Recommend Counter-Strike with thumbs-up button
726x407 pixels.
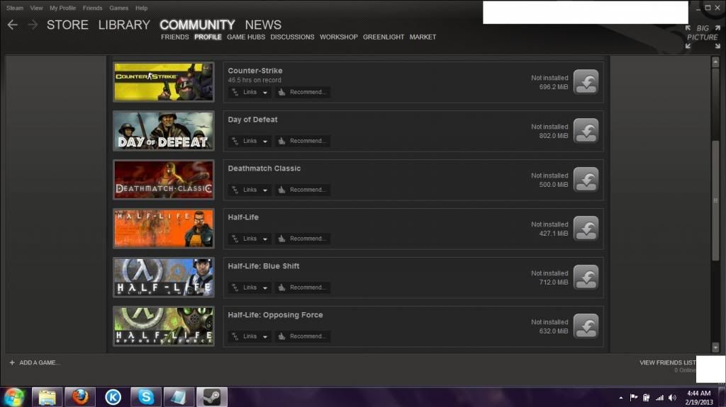[x=302, y=92]
